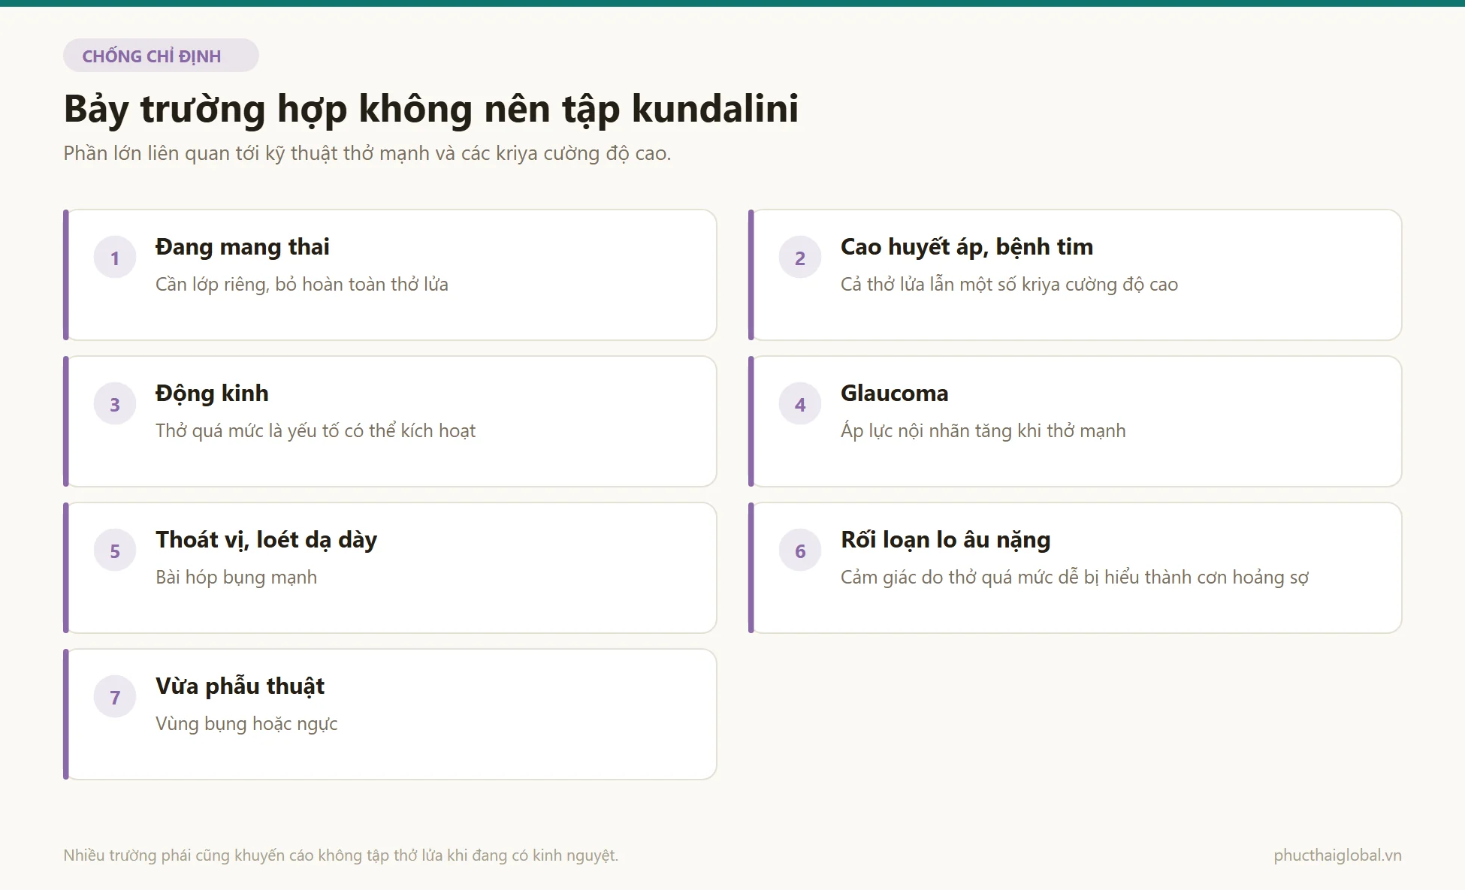Click the number 4 circle badge
Screen dimensions: 1465x890
click(x=800, y=404)
